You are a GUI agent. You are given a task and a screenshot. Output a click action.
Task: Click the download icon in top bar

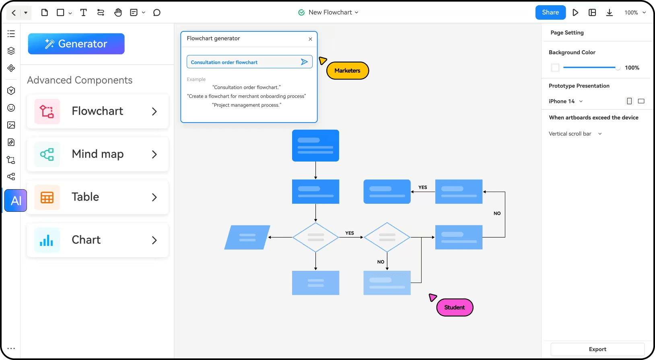tap(610, 12)
